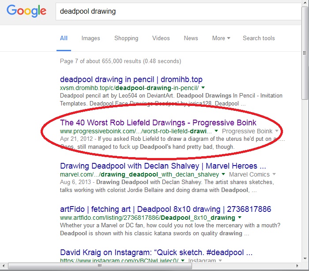
Task: Click the Google logo
Action: pyautogui.click(x=26, y=11)
